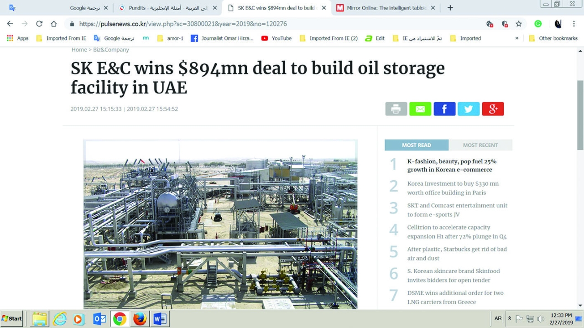The image size is (584, 328).
Task: Reload the page with refresh icon
Action: pyautogui.click(x=39, y=24)
